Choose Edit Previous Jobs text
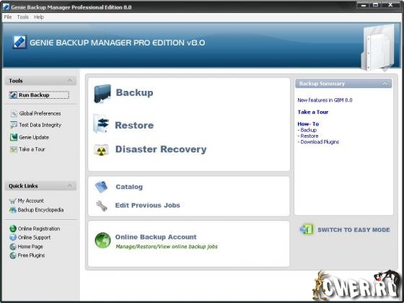Viewport: 404px width, 303px height. pyautogui.click(x=147, y=206)
